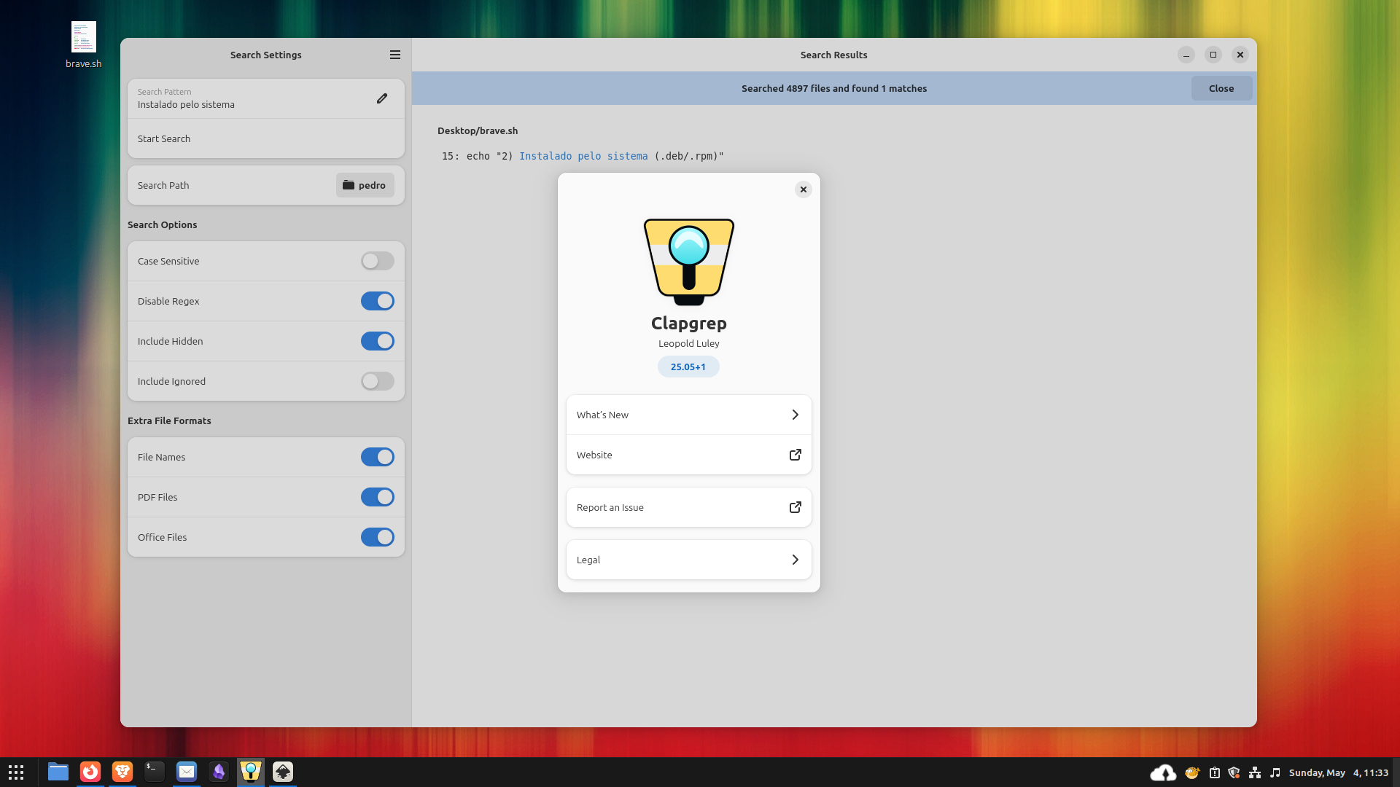Switch to Clapgrep in the taskbar
Screen dimensions: 1400x787
[251, 772]
